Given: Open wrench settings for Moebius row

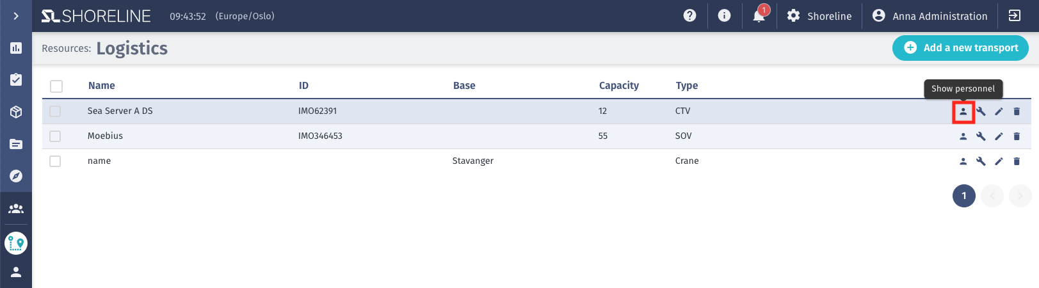Looking at the screenshot, I should 981,136.
